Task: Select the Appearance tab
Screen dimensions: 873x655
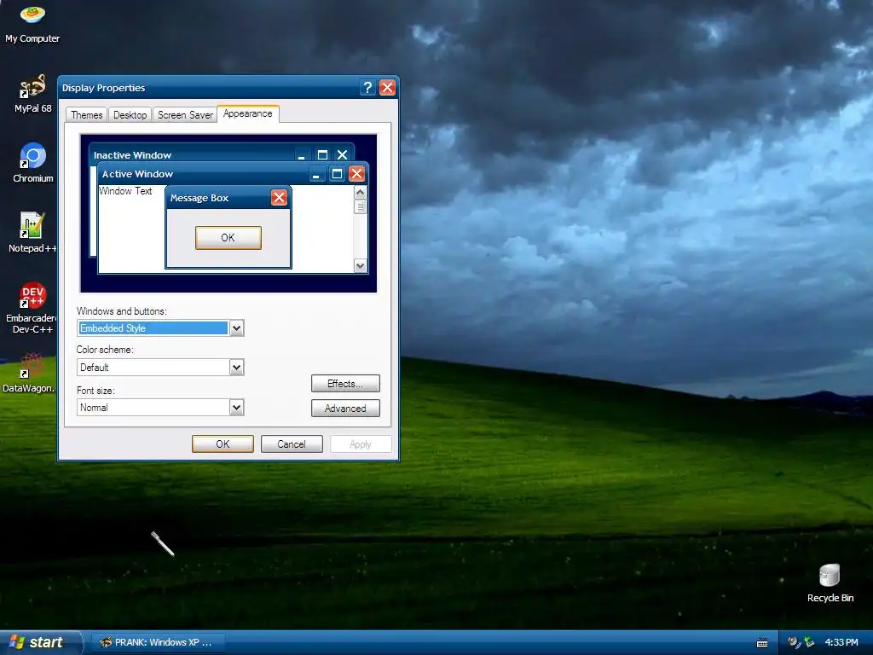Action: point(248,113)
